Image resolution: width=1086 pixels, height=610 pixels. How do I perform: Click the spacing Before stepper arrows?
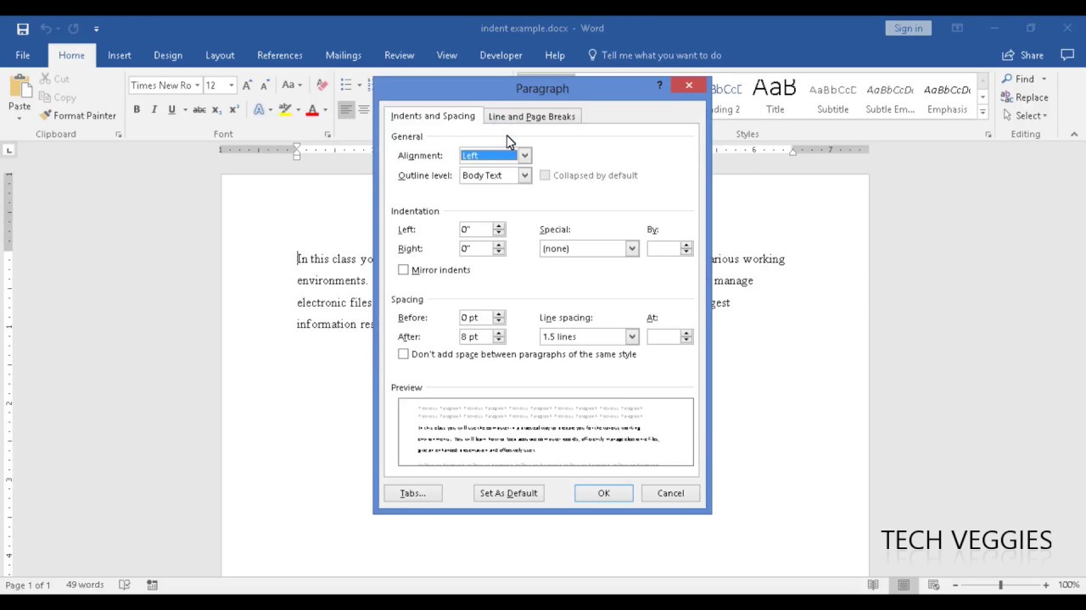pyautogui.click(x=499, y=318)
